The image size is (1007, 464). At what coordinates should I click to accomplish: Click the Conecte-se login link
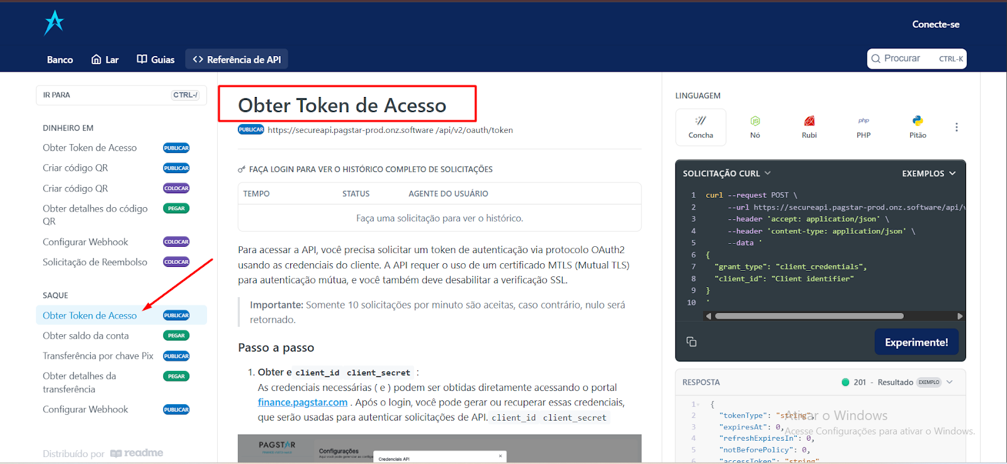pos(936,25)
